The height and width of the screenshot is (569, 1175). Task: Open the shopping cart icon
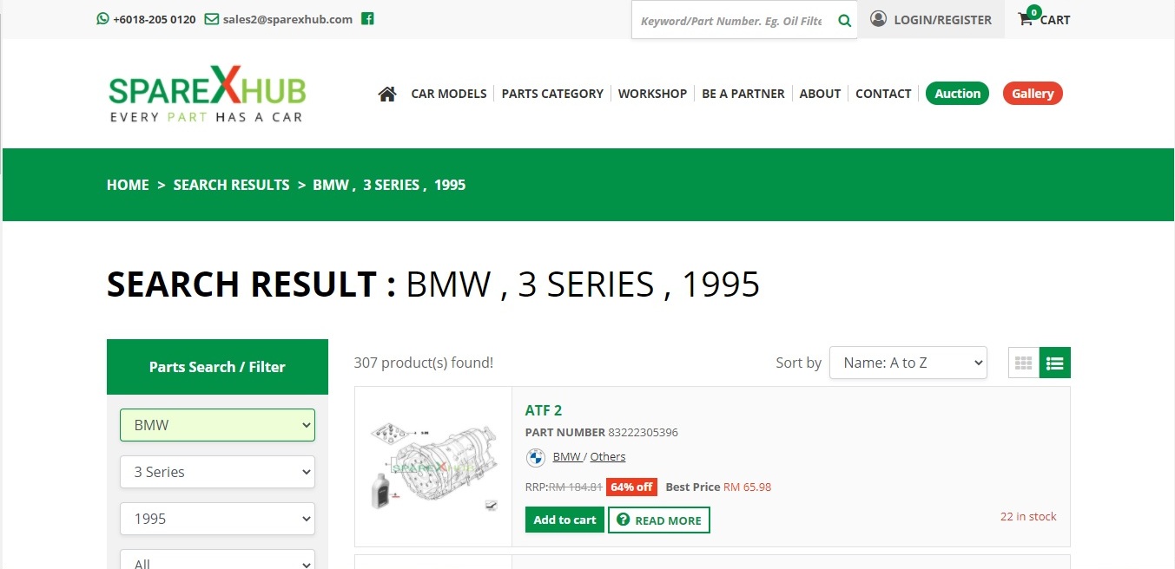pyautogui.click(x=1026, y=19)
